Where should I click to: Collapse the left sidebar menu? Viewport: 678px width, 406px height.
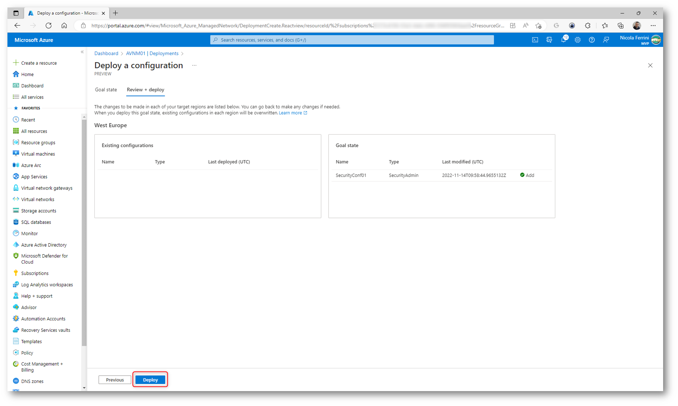coord(82,52)
